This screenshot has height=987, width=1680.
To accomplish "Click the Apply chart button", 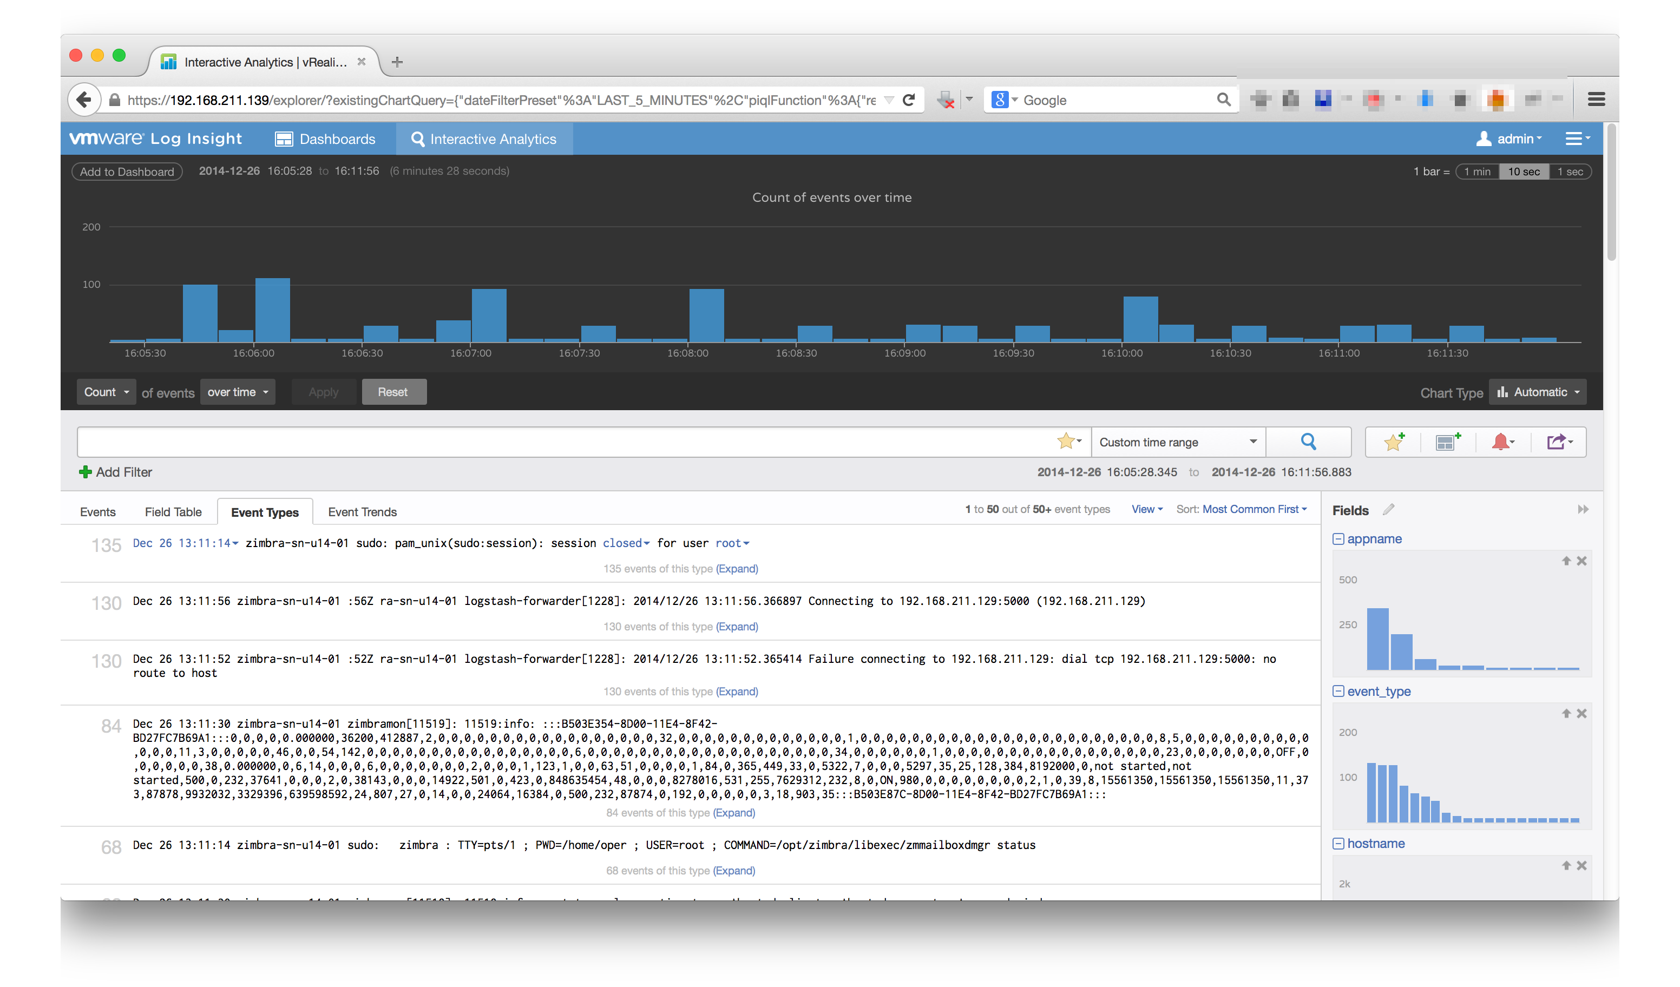I will click(323, 392).
